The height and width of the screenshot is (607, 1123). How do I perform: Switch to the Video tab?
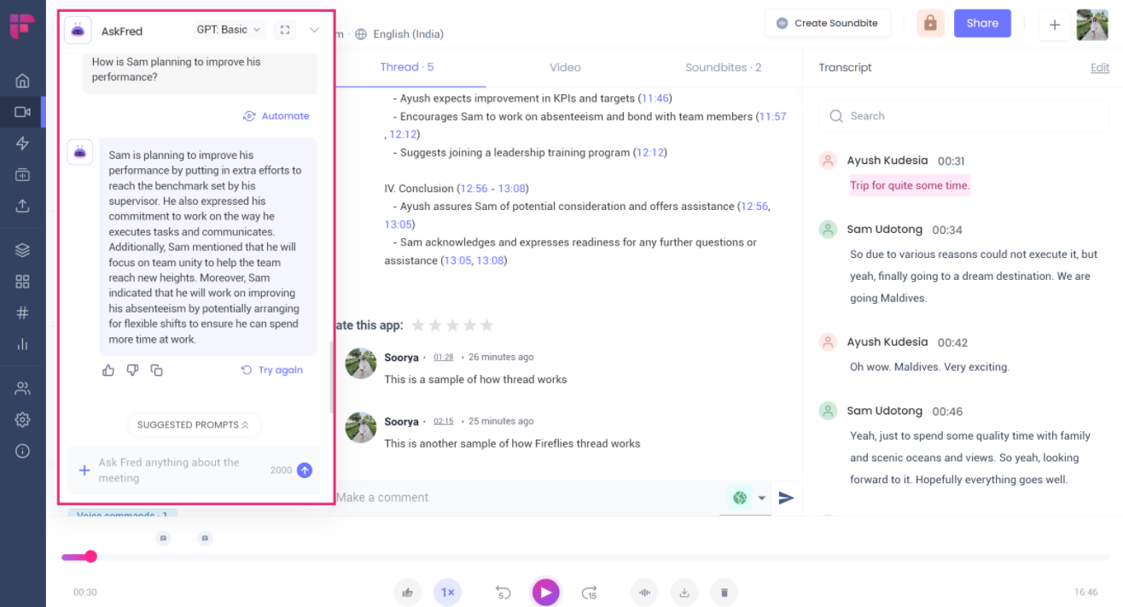[x=565, y=67]
